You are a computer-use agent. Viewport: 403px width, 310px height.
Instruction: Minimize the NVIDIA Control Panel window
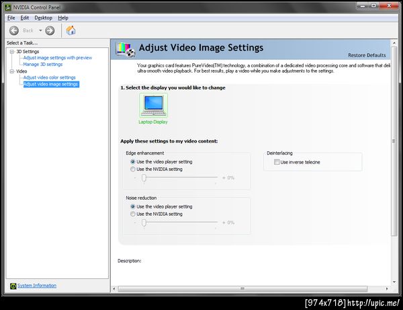point(363,5)
